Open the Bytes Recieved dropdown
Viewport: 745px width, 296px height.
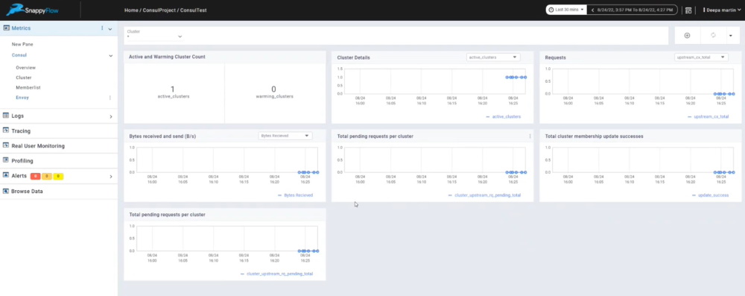pos(285,136)
